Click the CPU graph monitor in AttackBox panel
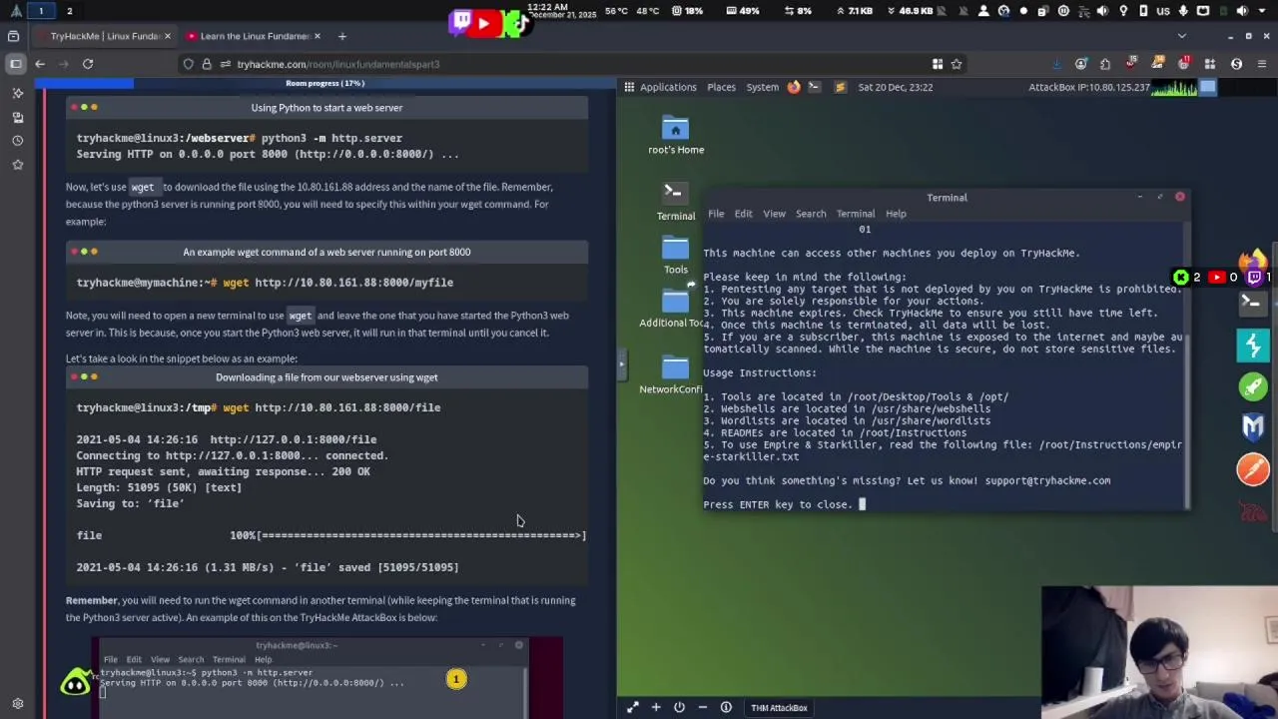This screenshot has height=719, width=1278. [1174, 87]
